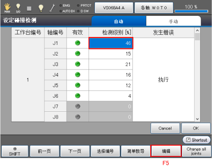Click the large yellow light bulb icon
This screenshot has height=166, width=212.
[41, 8]
